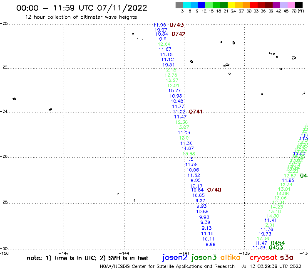Click the green 12.75 wave height value
The image size is (308, 270).
[x=171, y=75]
